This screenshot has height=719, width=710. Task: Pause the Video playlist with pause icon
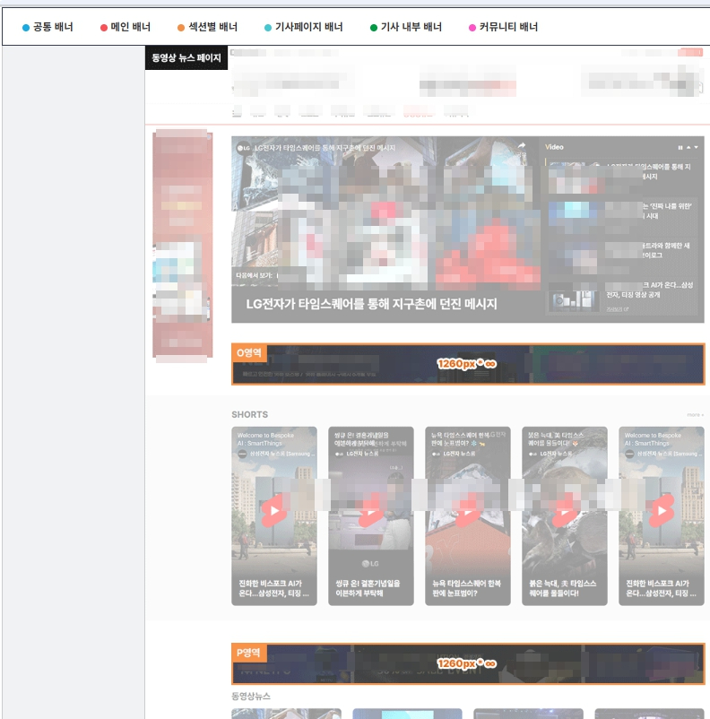pos(680,148)
